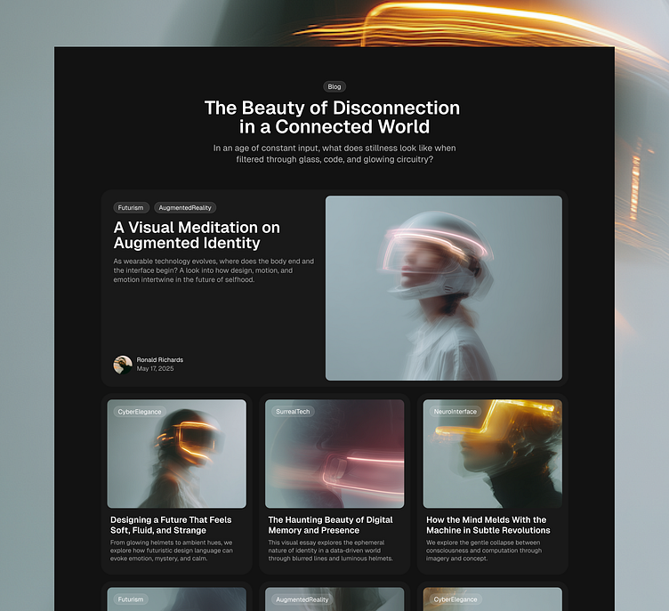669x611 pixels.
Task: Open the article 'A Visual Meditation on Augmented Identity'
Action: (197, 235)
